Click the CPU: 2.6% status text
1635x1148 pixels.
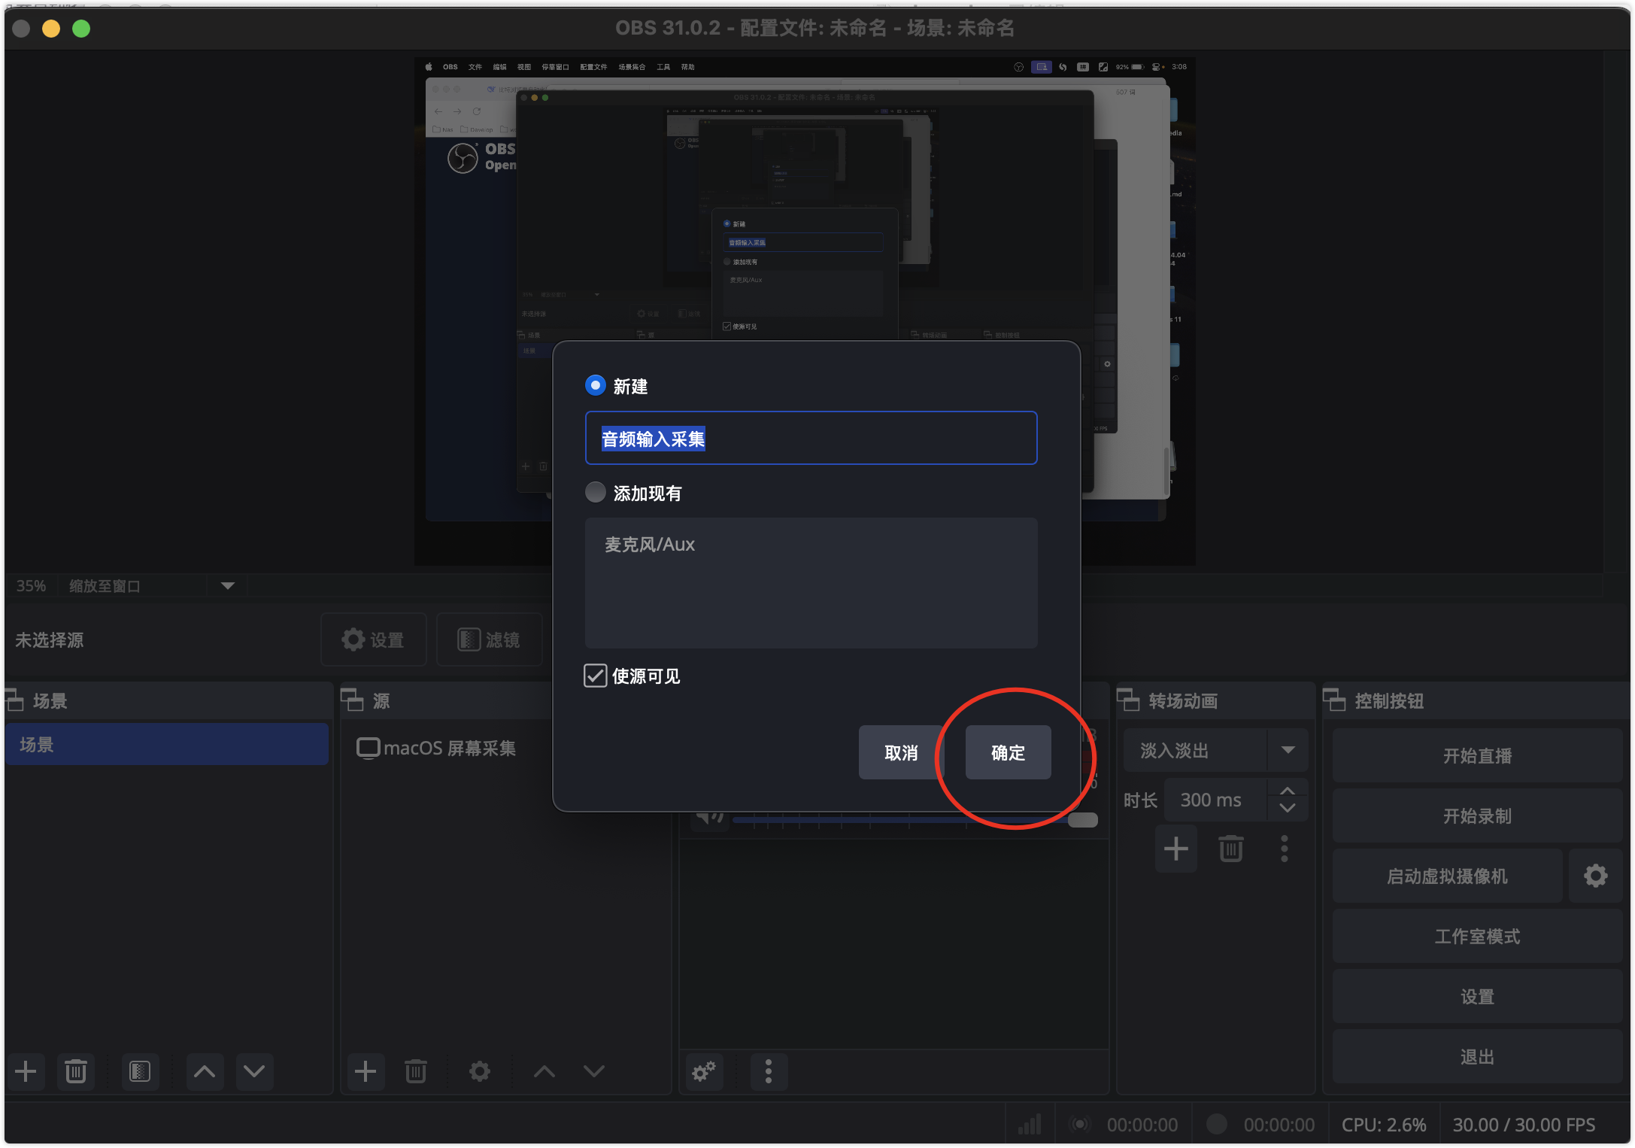pos(1384,1125)
